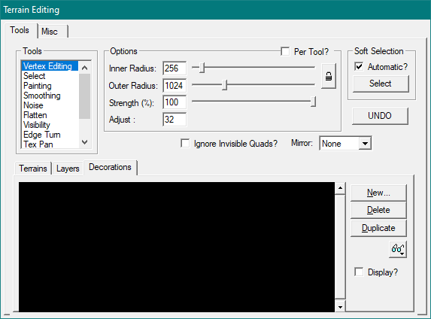Switch to the Layers tab
Viewport: 431px width, 319px height.
(68, 169)
